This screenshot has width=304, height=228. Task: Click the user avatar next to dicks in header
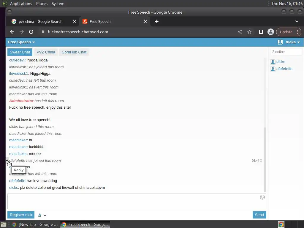[x=280, y=42]
